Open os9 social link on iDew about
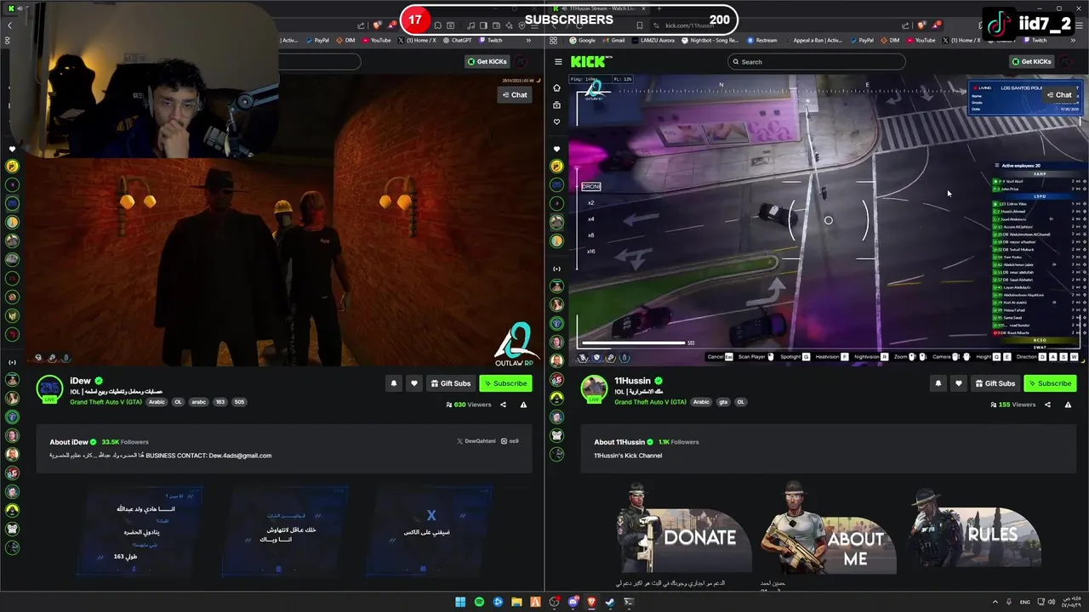Viewport: 1089px width, 612px height. pos(510,441)
